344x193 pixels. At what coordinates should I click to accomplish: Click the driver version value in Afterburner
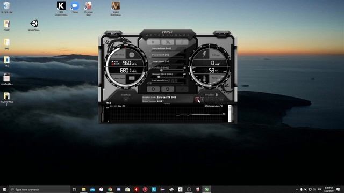(160, 101)
